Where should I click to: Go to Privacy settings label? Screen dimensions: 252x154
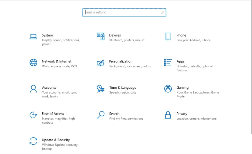tap(182, 114)
